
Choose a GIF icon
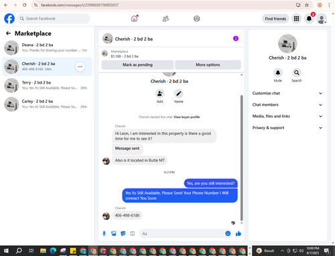pyautogui.click(x=133, y=233)
